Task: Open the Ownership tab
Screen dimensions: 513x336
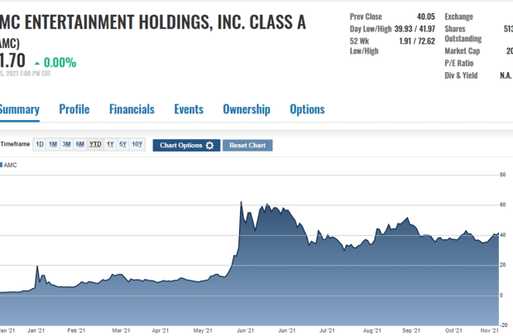Action: click(x=247, y=109)
